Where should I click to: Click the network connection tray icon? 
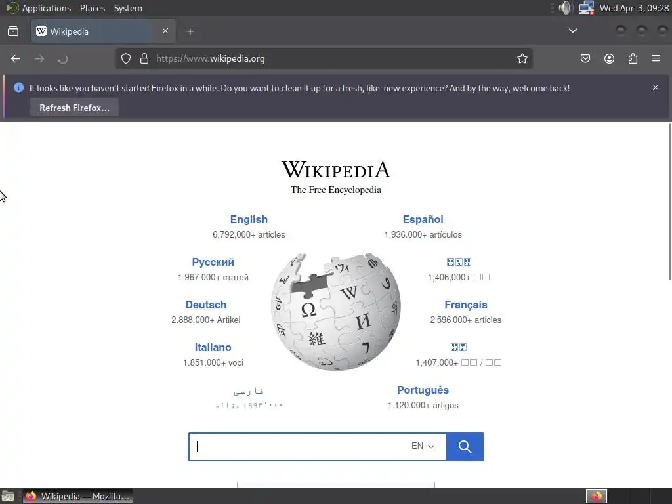(586, 8)
